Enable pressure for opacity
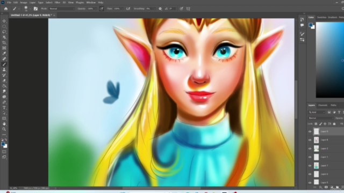The image size is (344, 193). [x=102, y=9]
